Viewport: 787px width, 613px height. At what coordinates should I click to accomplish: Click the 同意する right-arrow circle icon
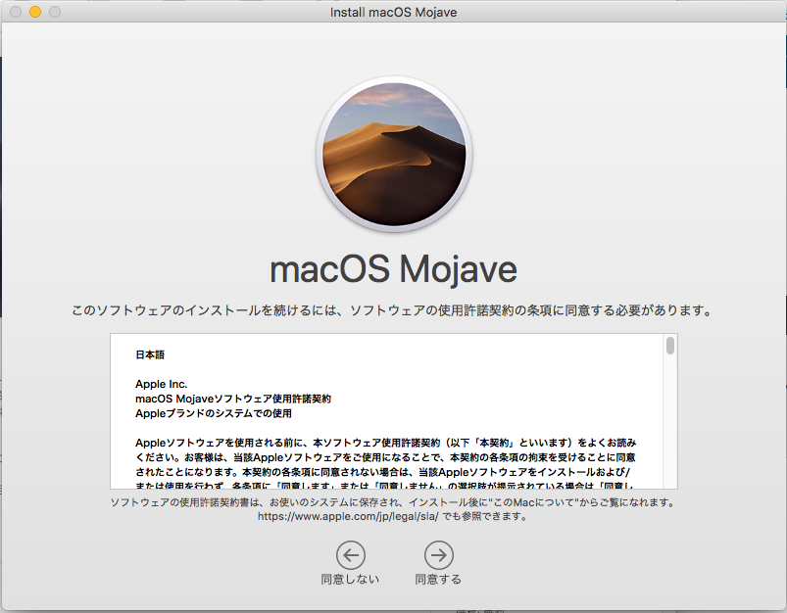(x=439, y=555)
